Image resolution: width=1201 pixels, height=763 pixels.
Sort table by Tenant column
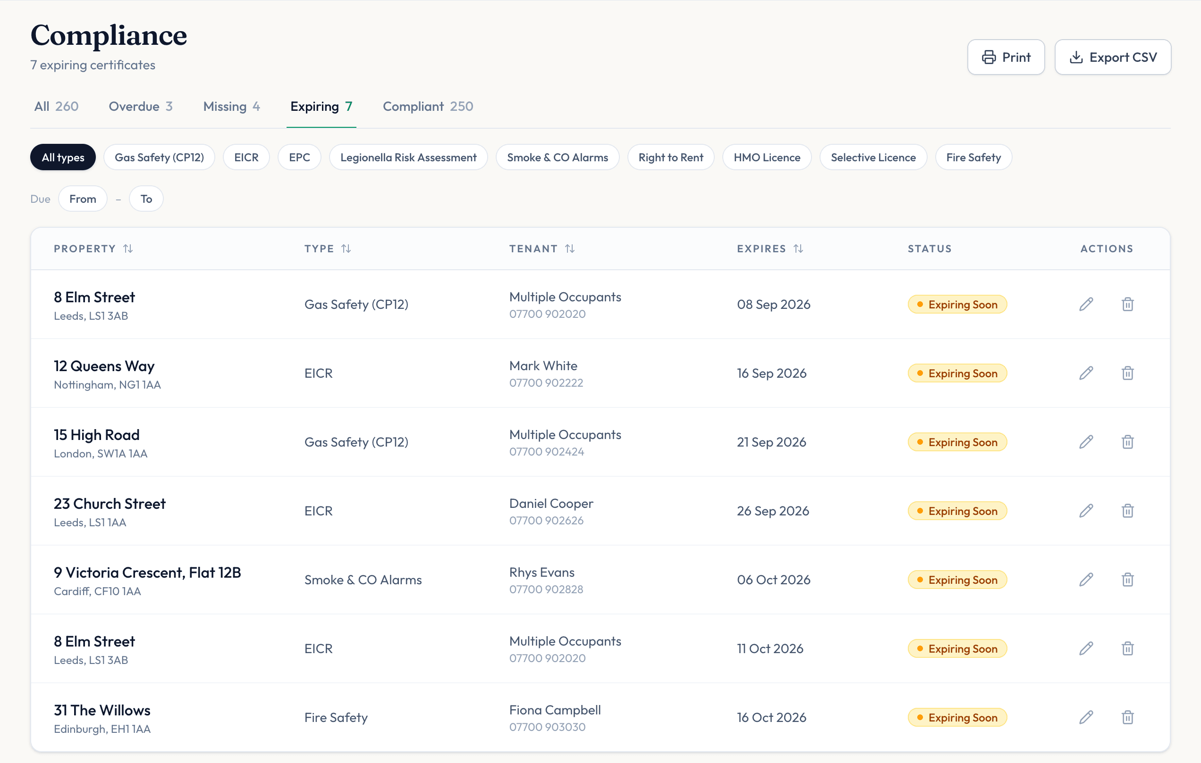pos(542,249)
